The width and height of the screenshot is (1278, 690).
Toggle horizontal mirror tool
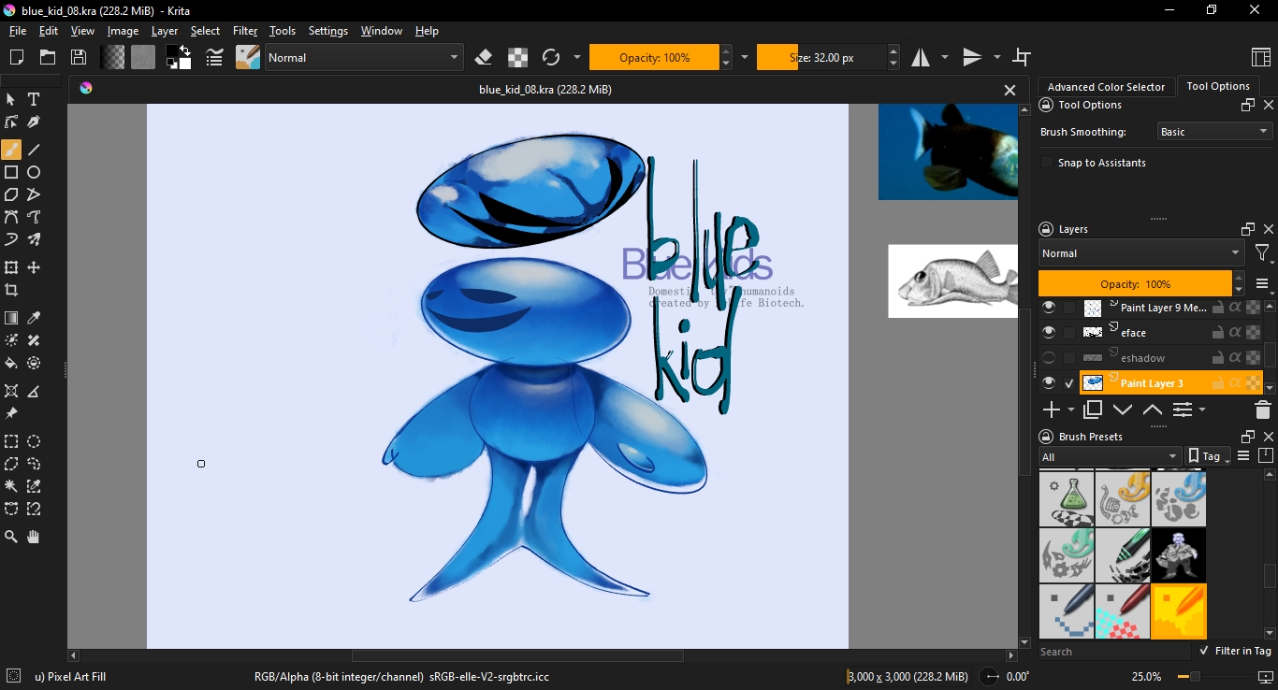coord(921,57)
